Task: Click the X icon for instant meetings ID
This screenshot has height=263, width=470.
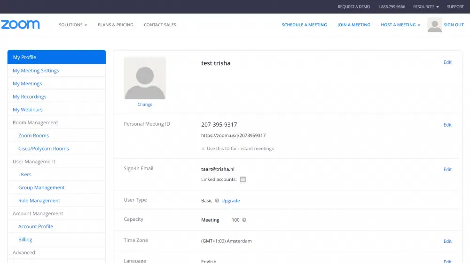Action: (x=203, y=149)
